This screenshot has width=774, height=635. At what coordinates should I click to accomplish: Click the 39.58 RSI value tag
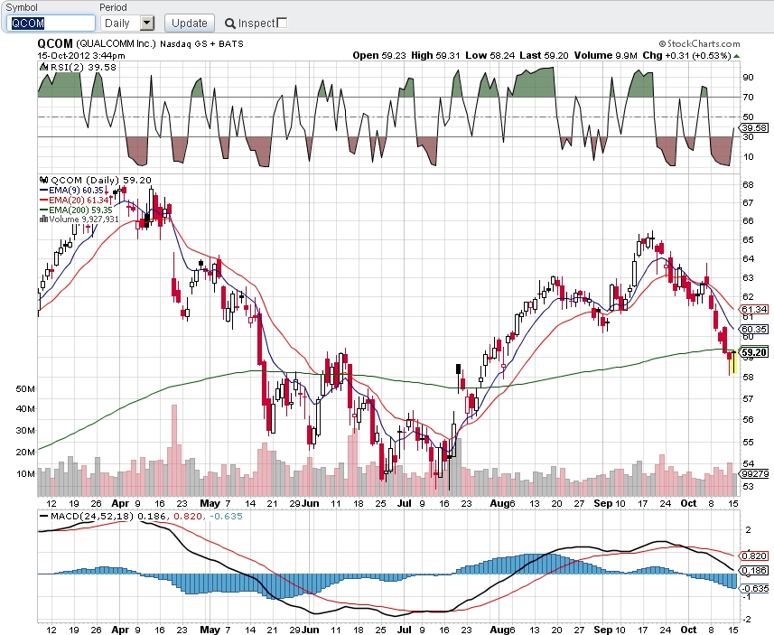[x=754, y=127]
